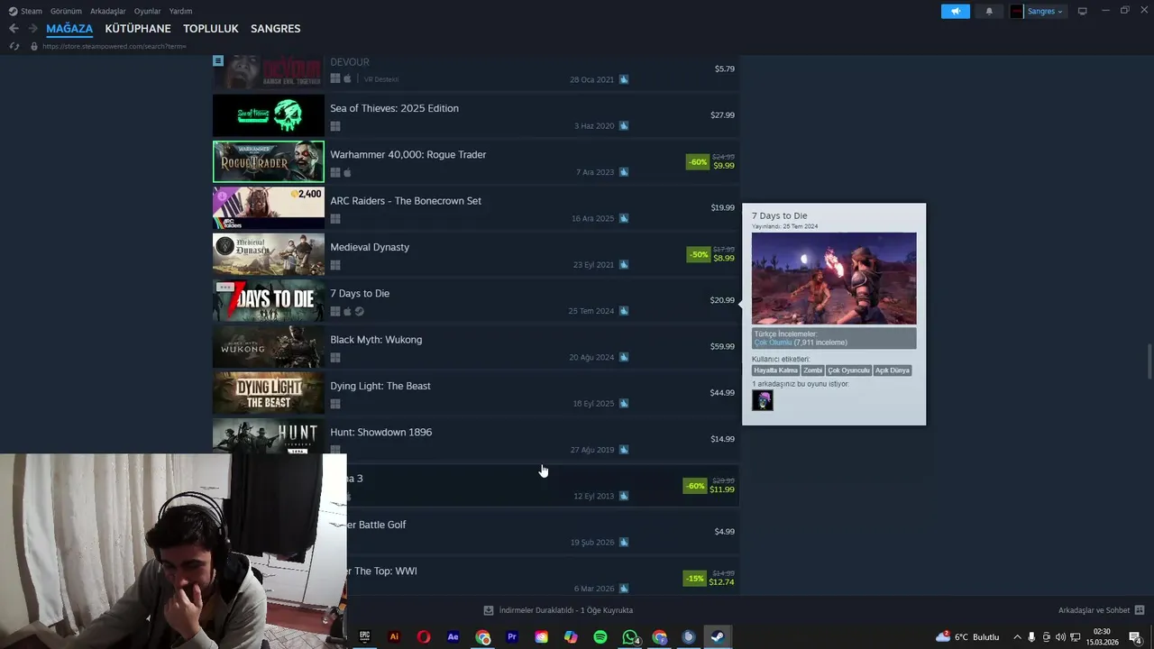Open the Oyunlar menu
The width and height of the screenshot is (1154, 649).
coord(147,11)
